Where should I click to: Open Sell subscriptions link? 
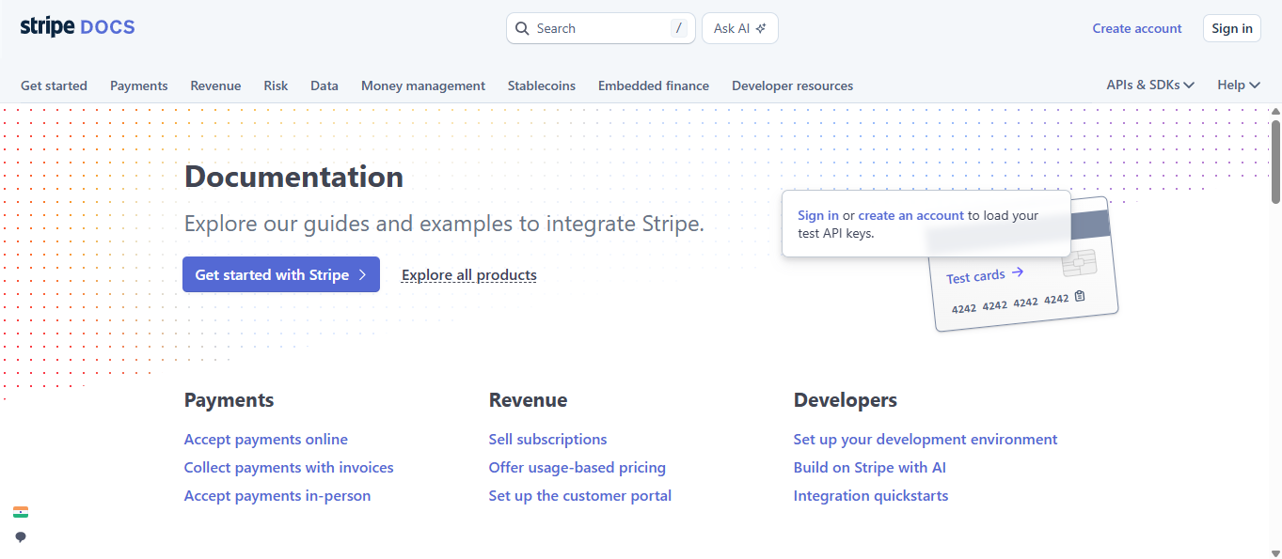[548, 440]
